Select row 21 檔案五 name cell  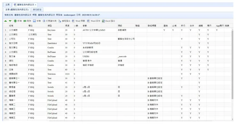tap(18, 118)
